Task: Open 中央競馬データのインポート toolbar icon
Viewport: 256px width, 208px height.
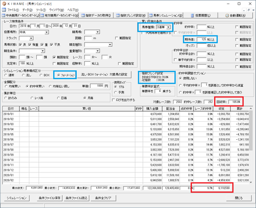Action: [x=4, y=15]
